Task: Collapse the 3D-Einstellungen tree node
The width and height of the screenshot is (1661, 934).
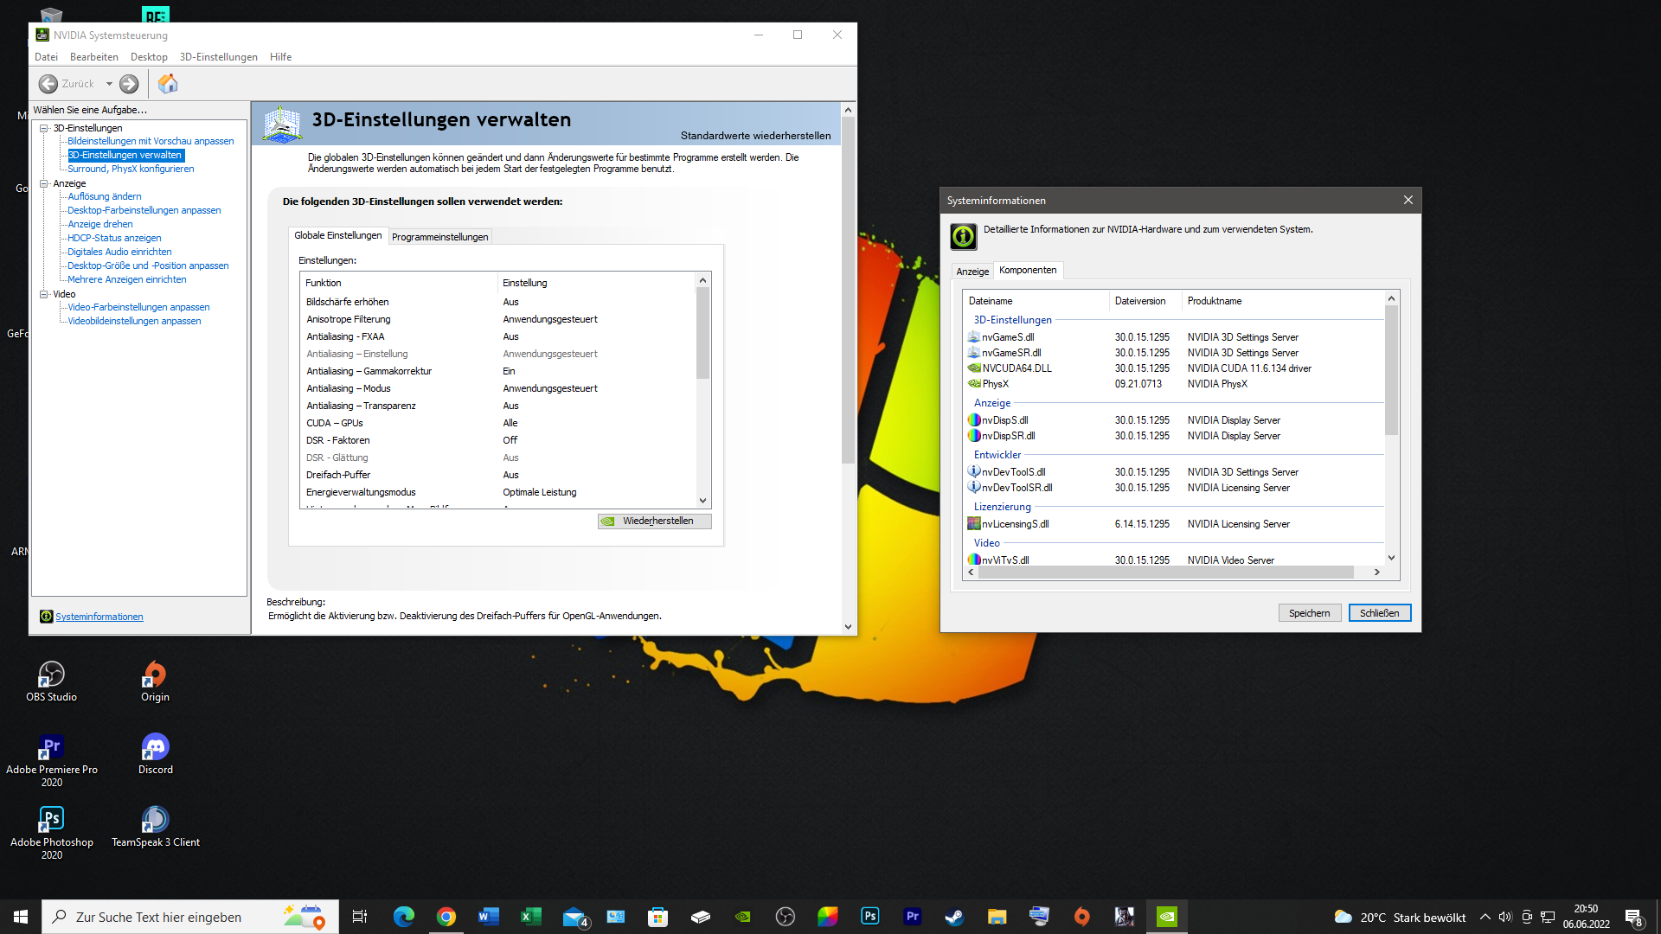Action: click(x=44, y=128)
